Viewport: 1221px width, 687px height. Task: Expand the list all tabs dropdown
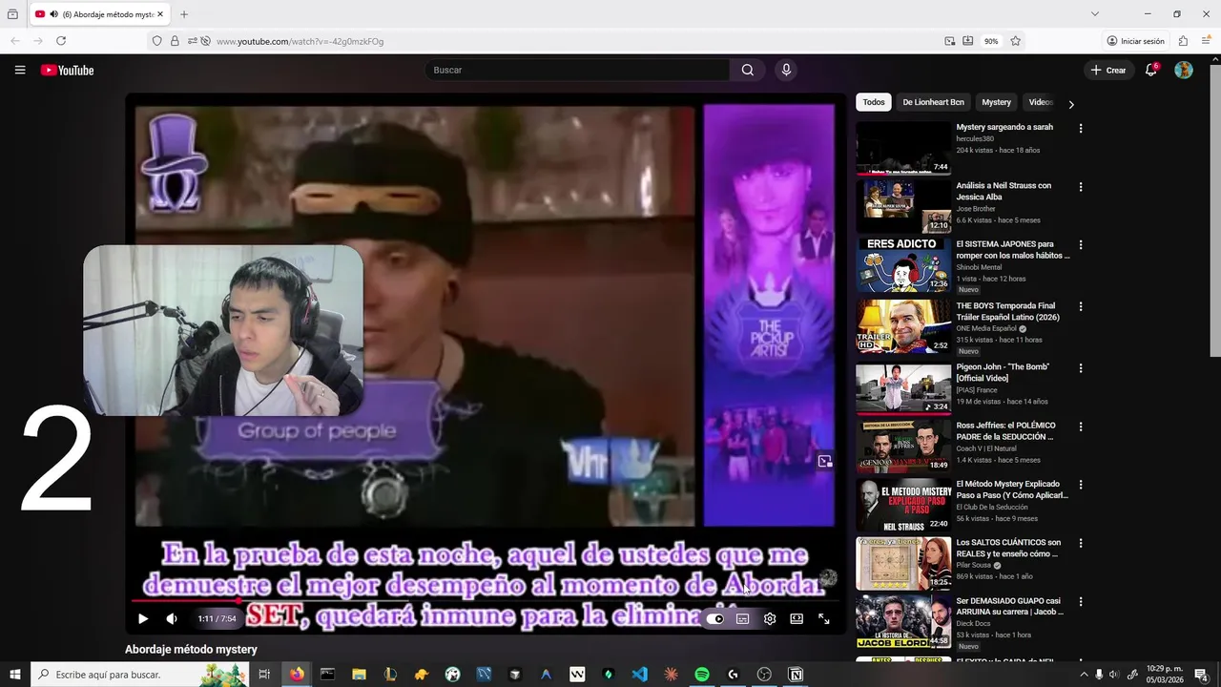(x=1095, y=14)
